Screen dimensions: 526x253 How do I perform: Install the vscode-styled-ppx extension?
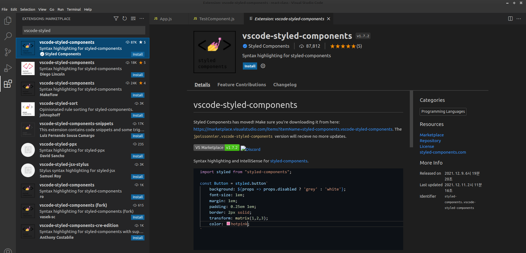tap(138, 156)
